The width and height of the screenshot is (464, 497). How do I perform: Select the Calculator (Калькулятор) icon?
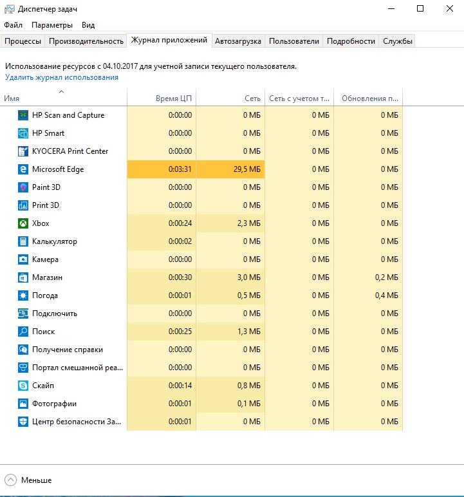(23, 241)
